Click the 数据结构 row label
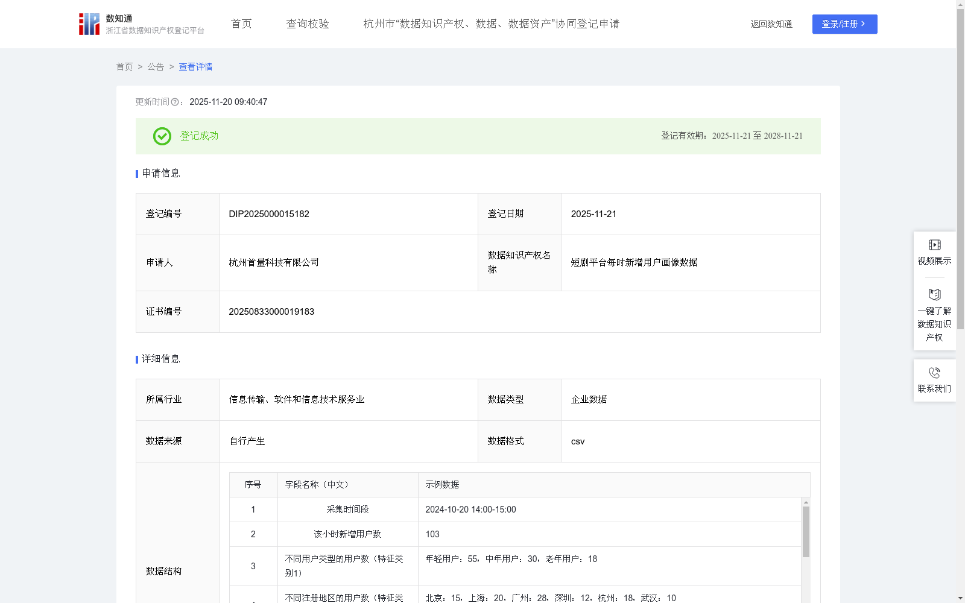Screen dimensions: 965x603 tap(163, 571)
